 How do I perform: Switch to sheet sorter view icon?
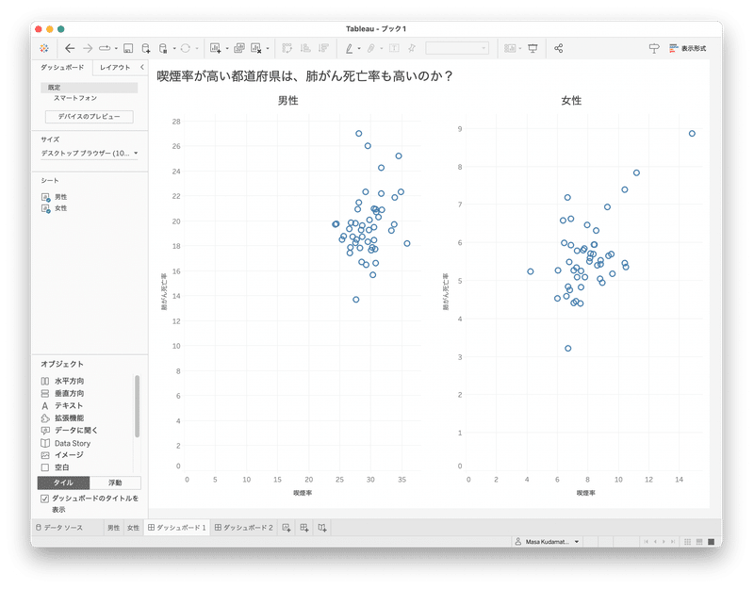pyautogui.click(x=688, y=542)
